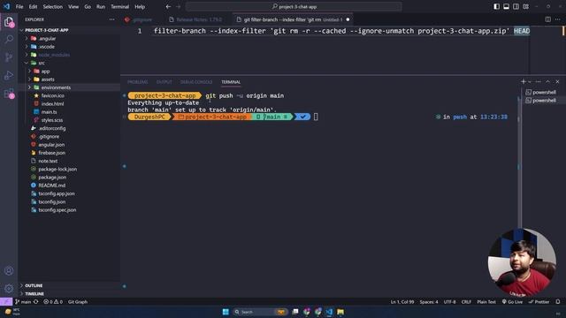Open the Explorer view in activity bar
The image size is (566, 318).
click(x=9, y=22)
